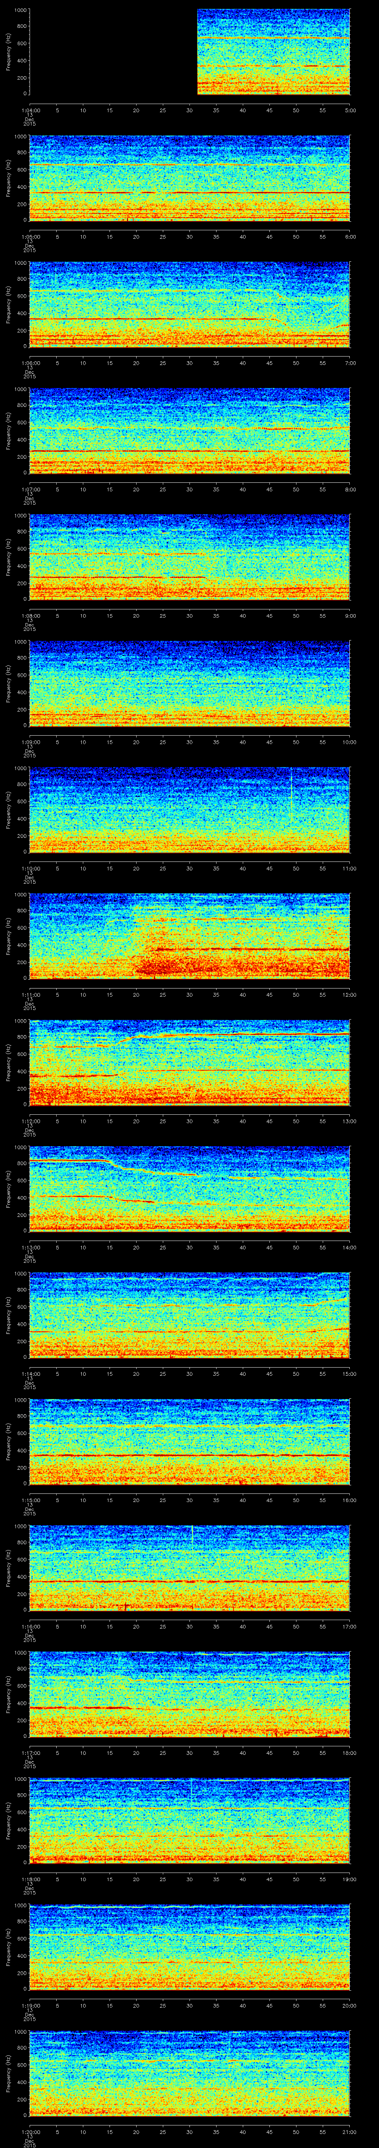This screenshot has width=379, height=2148.
Task: Click the 8:00 end time label
Action: tap(350, 489)
